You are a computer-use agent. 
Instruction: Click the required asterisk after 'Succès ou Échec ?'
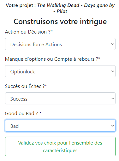tap(46, 85)
